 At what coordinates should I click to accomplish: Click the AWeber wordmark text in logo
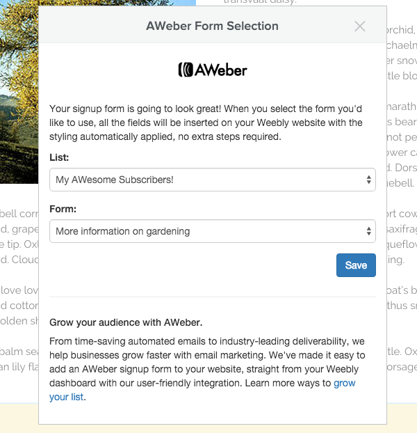click(x=221, y=70)
